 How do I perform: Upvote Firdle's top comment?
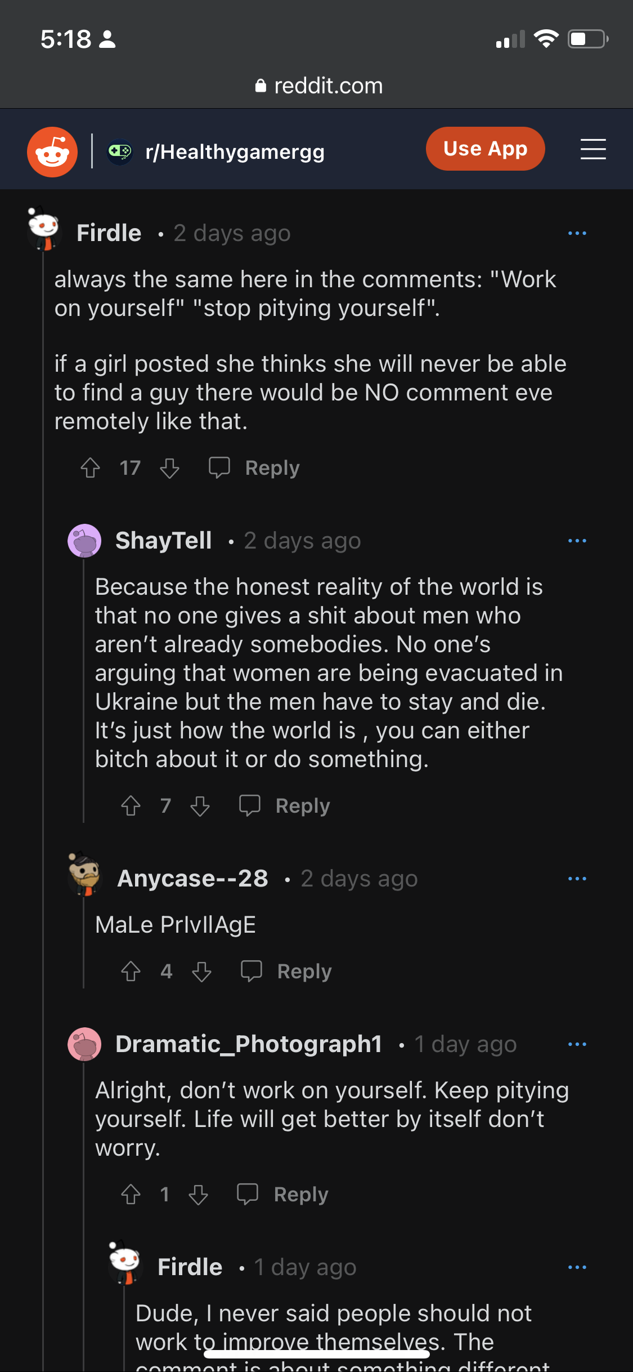click(x=91, y=468)
